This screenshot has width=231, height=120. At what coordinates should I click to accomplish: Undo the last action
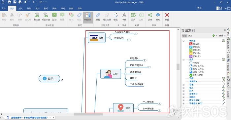26,2
